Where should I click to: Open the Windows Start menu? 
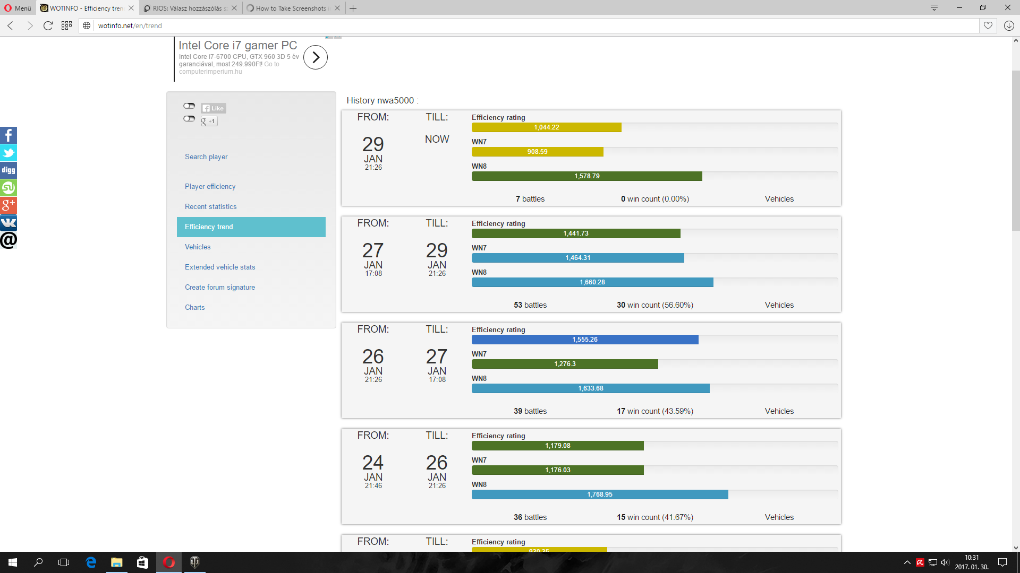(13, 562)
